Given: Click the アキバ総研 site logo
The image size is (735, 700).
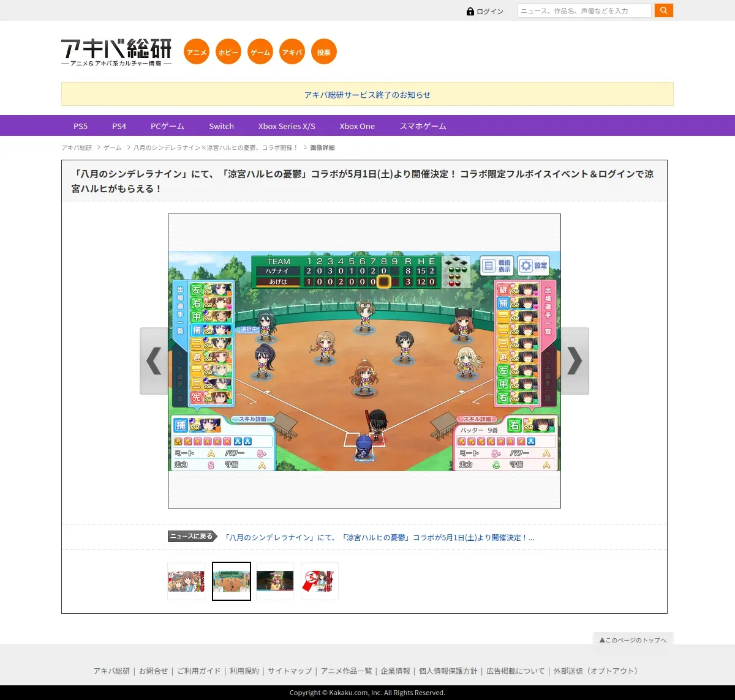Looking at the screenshot, I should pyautogui.click(x=116, y=53).
